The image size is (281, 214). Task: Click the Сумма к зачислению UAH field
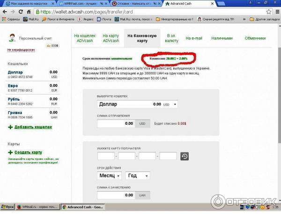coord(116,195)
